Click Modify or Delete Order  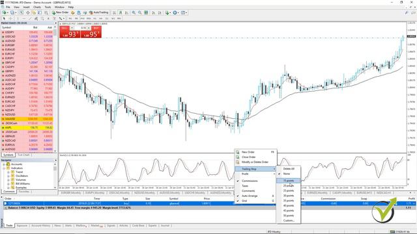click(x=255, y=162)
